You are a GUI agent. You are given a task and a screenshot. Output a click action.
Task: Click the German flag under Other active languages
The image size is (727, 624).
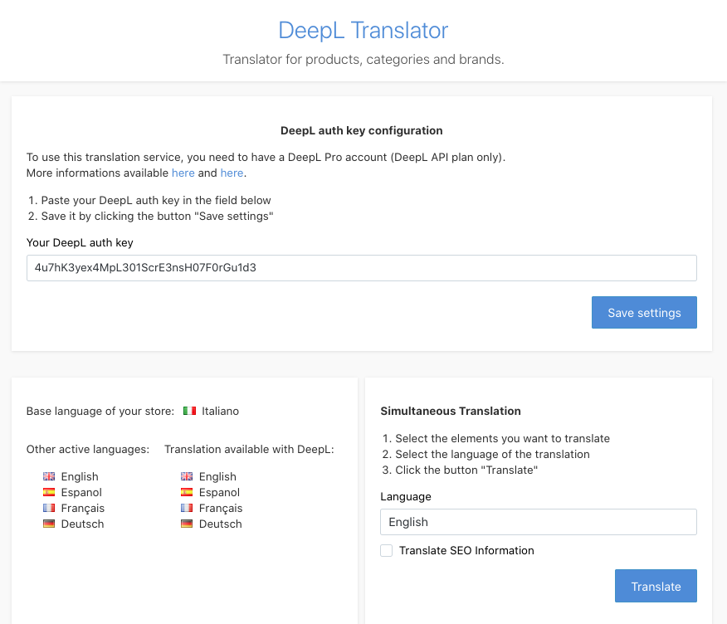[x=49, y=524]
